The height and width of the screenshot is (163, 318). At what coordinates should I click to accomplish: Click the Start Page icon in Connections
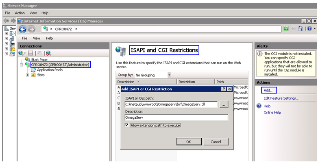(x=27, y=59)
